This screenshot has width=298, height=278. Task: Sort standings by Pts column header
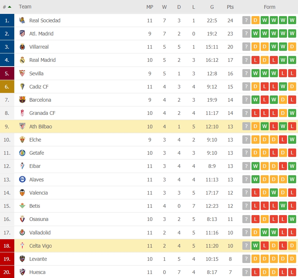tap(230, 7)
